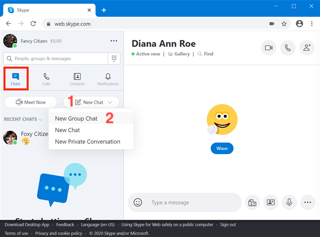Click the Active now status text
This screenshot has width=320, height=237.
point(148,54)
